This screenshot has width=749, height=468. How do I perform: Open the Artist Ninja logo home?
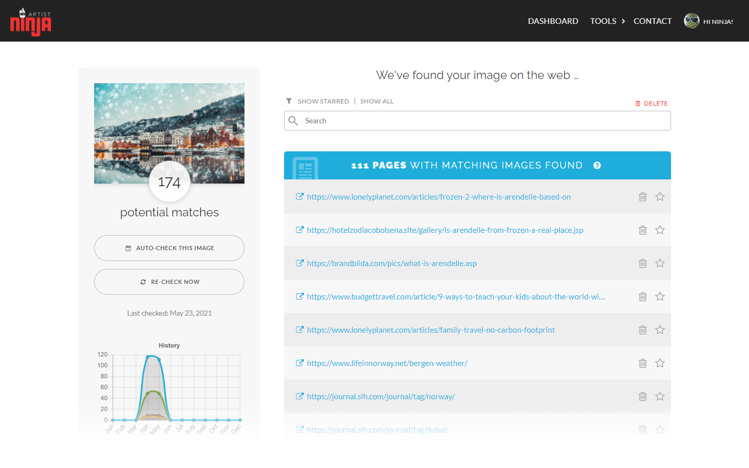(31, 21)
